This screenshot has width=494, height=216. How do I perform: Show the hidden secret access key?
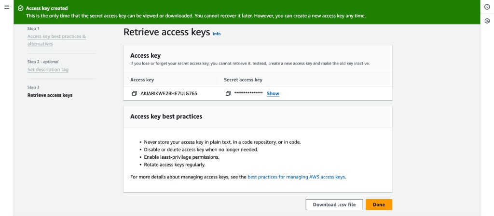pyautogui.click(x=273, y=93)
